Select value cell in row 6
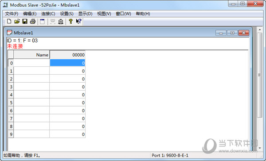The image size is (266, 161). (x=67, y=111)
